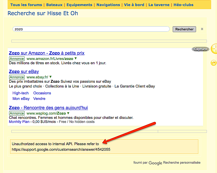Open the Vendre eBay sitelink
The height and width of the screenshot is (173, 217).
(39, 99)
